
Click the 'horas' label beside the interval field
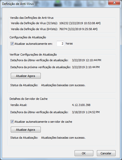click(69, 43)
